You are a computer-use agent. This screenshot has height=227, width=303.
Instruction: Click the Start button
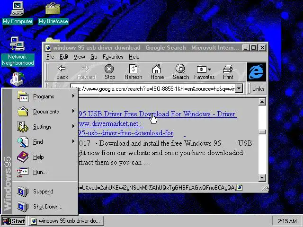point(14,221)
